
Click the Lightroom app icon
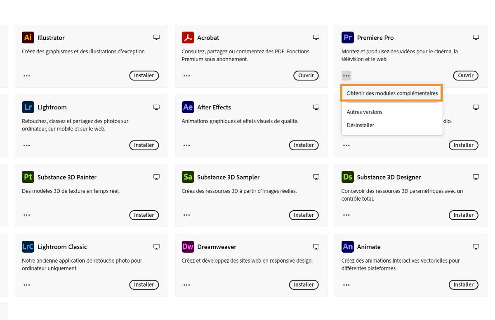(x=27, y=107)
